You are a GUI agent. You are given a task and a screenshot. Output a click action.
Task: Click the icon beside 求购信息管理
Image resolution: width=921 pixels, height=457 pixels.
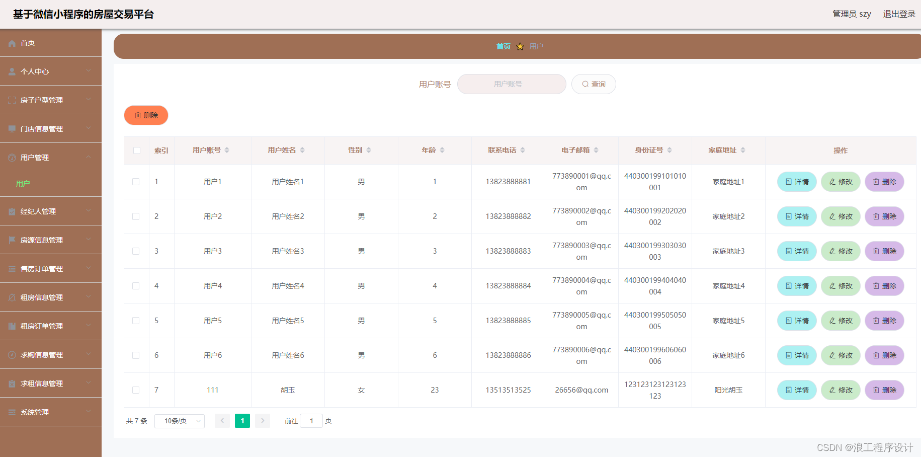[x=12, y=355]
